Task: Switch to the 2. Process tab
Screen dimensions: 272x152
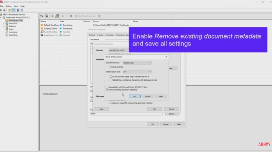Action: pyautogui.click(x=109, y=35)
